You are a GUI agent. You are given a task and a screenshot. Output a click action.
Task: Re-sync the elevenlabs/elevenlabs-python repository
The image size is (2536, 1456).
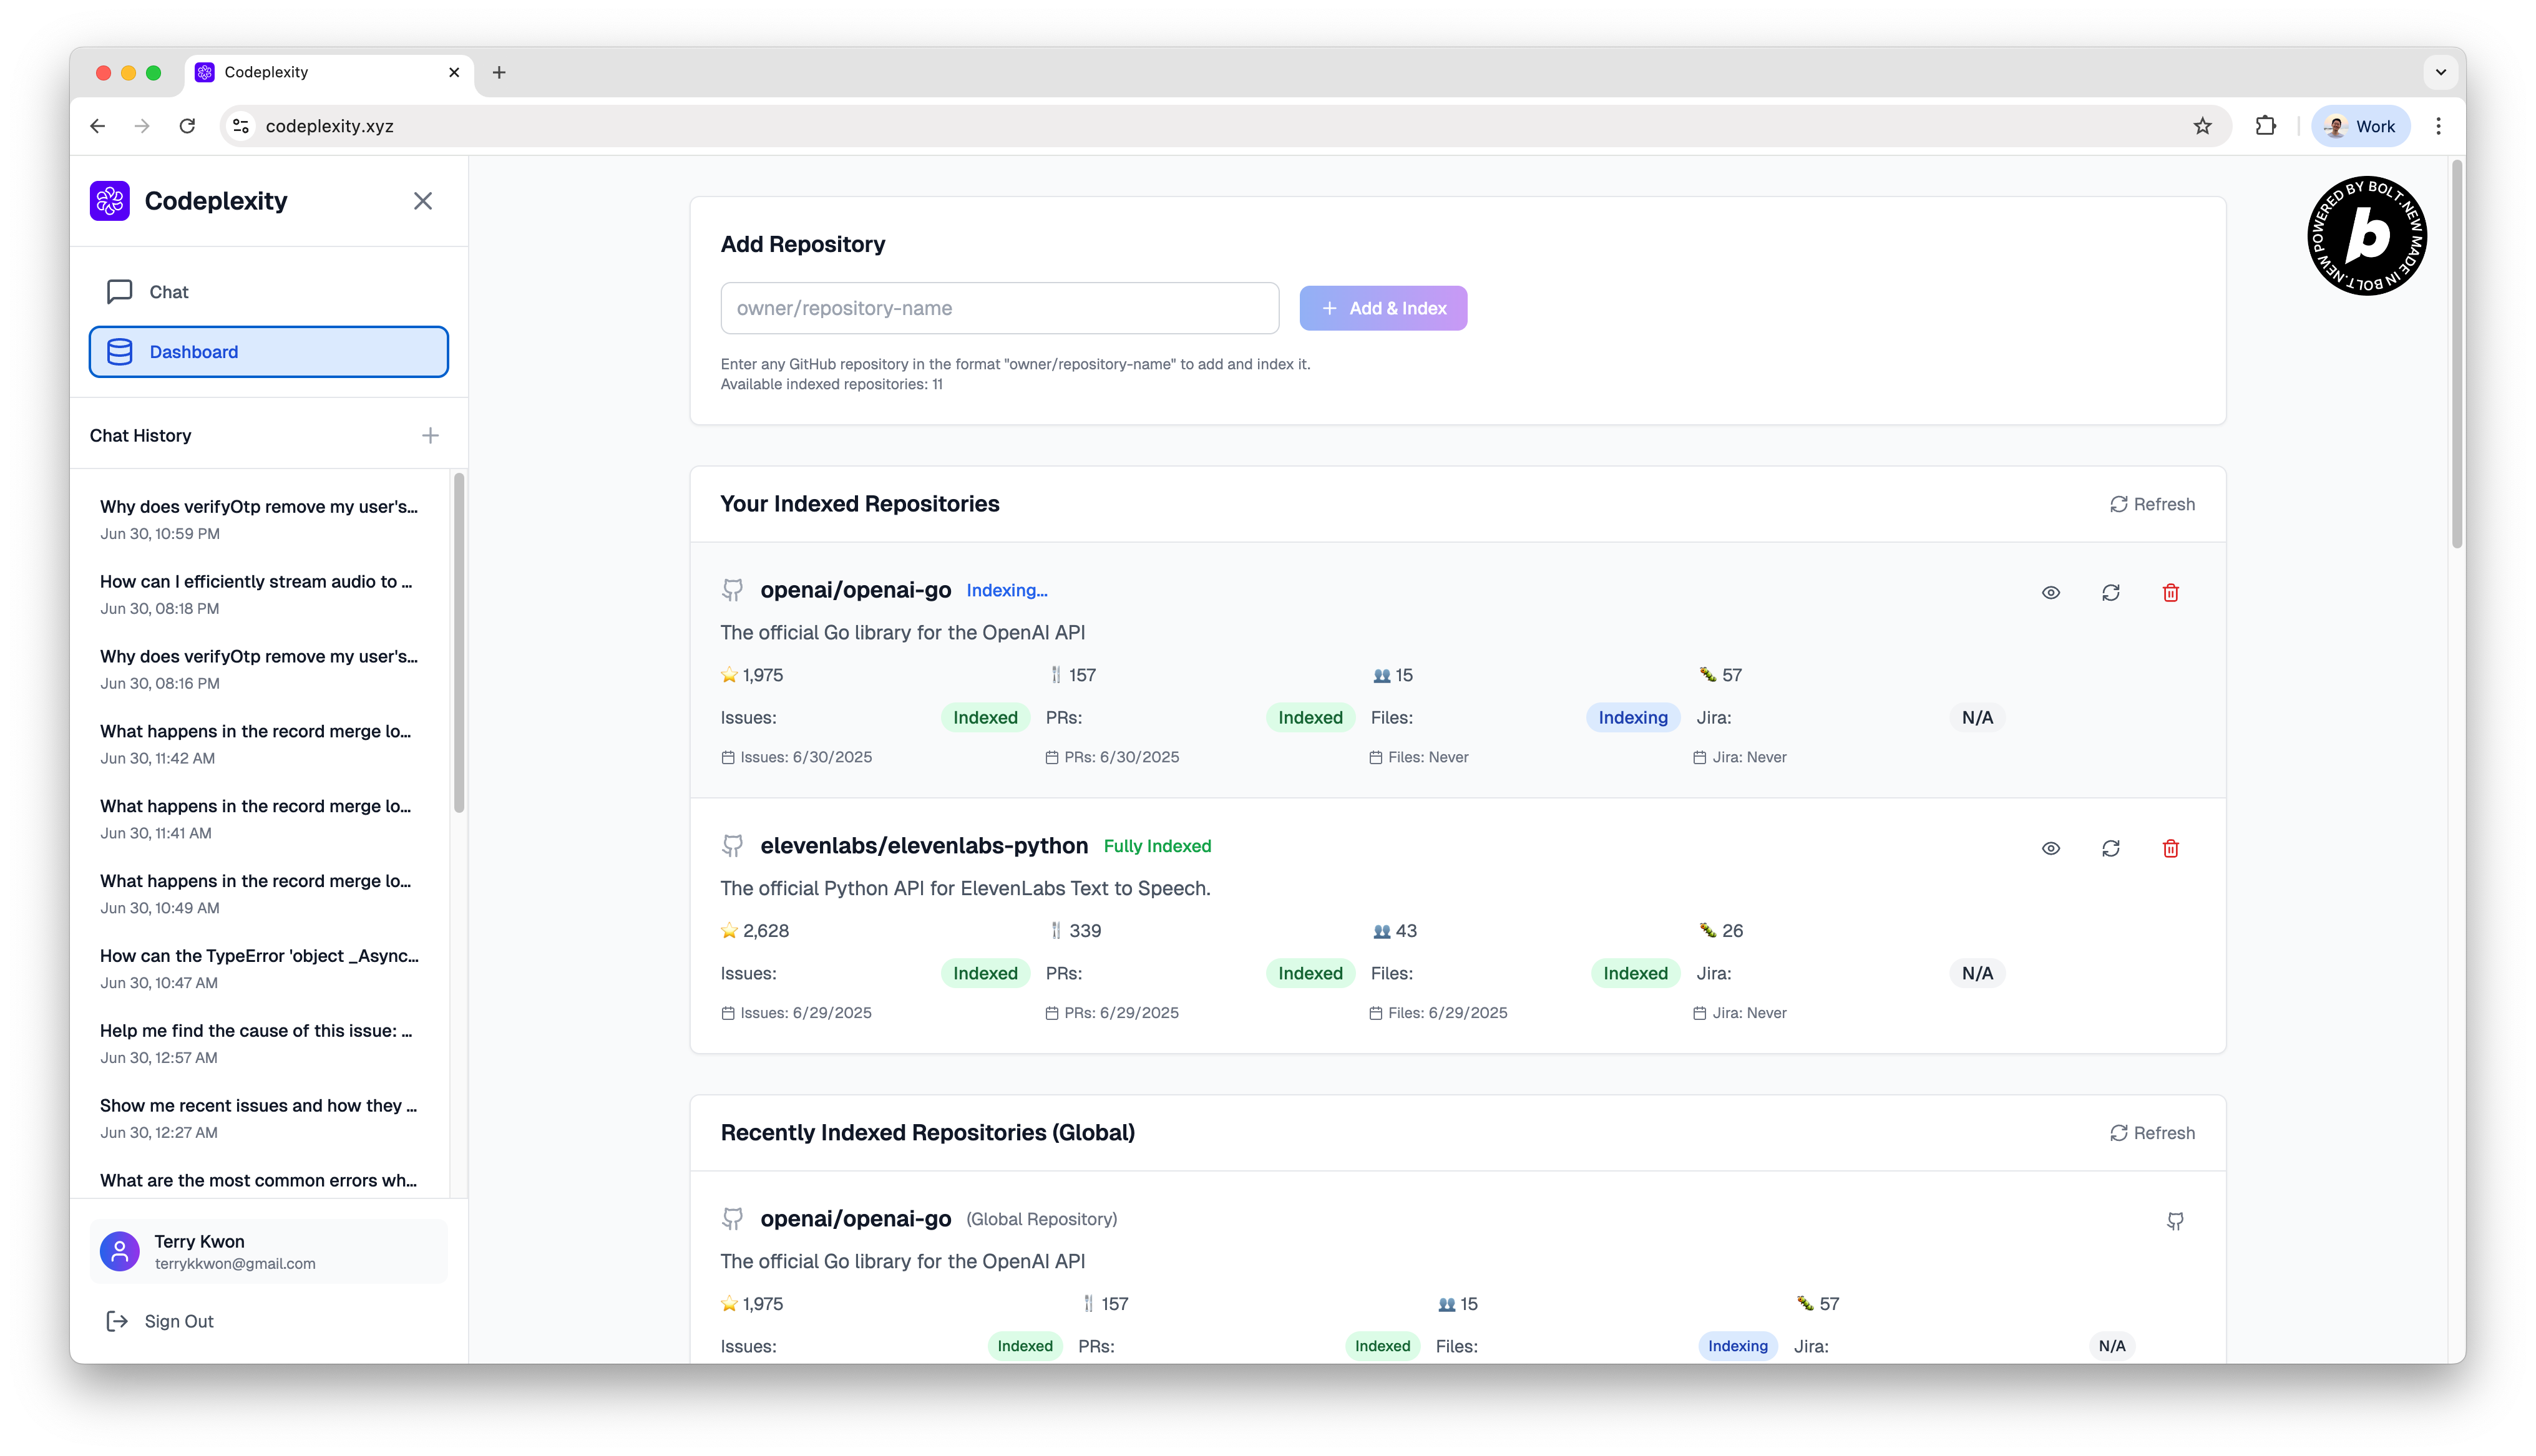tap(2110, 849)
